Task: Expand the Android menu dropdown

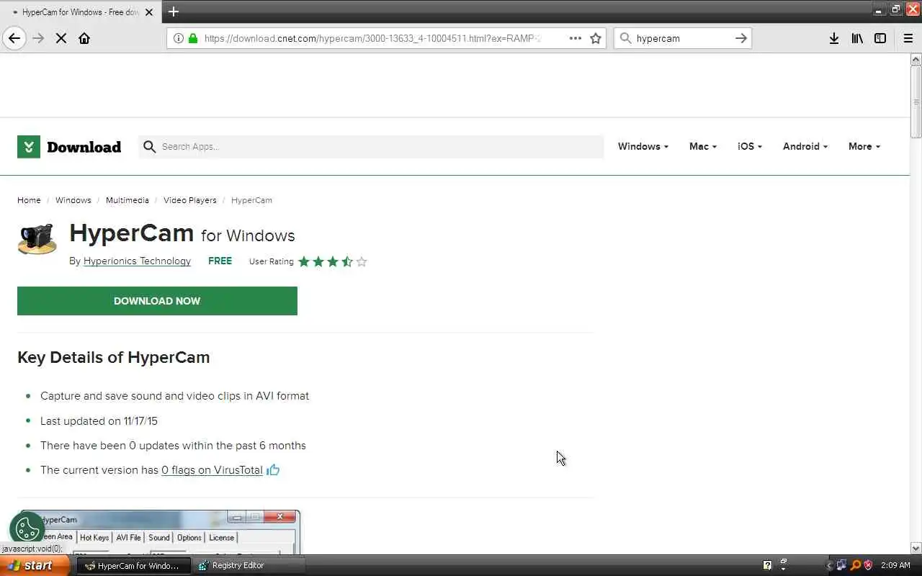Action: coord(805,146)
